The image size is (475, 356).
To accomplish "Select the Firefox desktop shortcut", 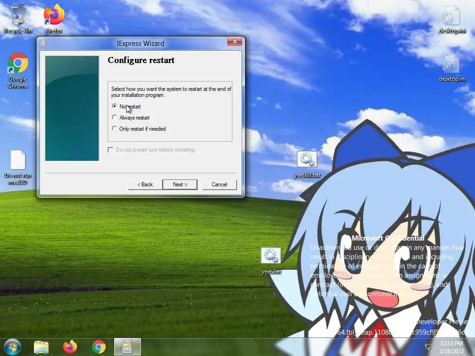I will tap(54, 18).
